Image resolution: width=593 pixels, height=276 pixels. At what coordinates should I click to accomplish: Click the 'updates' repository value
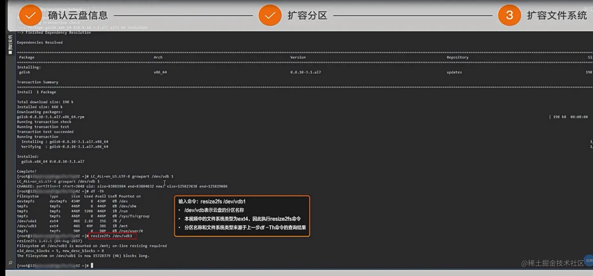[454, 72]
